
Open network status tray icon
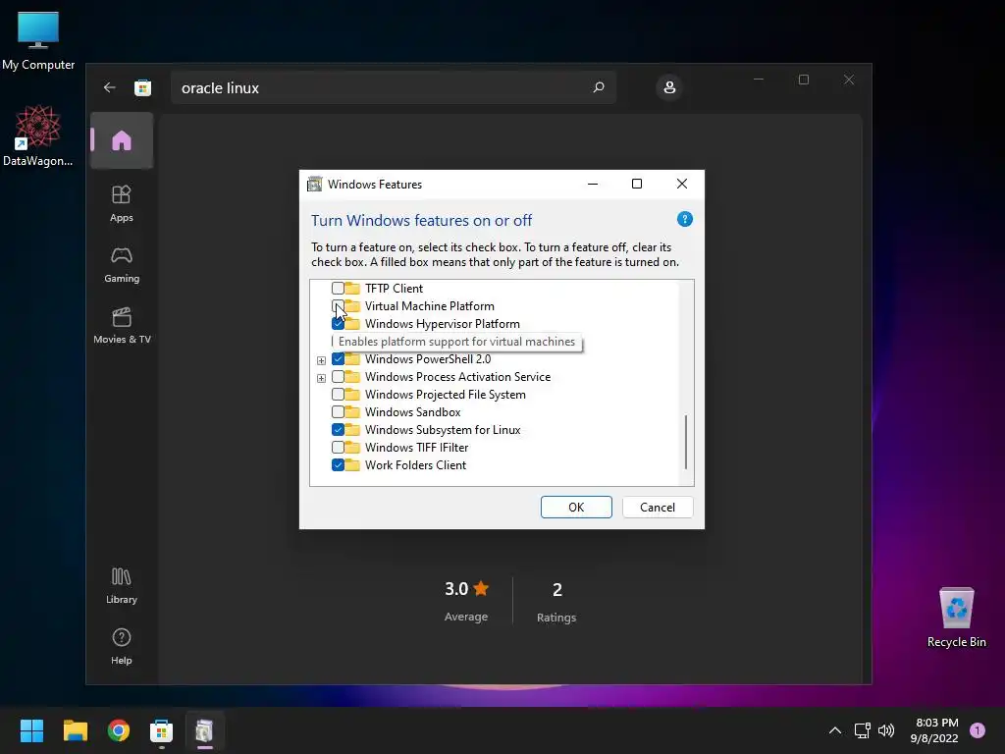(x=862, y=730)
